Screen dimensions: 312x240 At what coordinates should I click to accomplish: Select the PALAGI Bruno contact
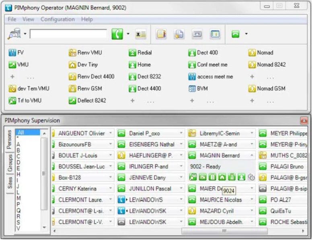(283, 166)
